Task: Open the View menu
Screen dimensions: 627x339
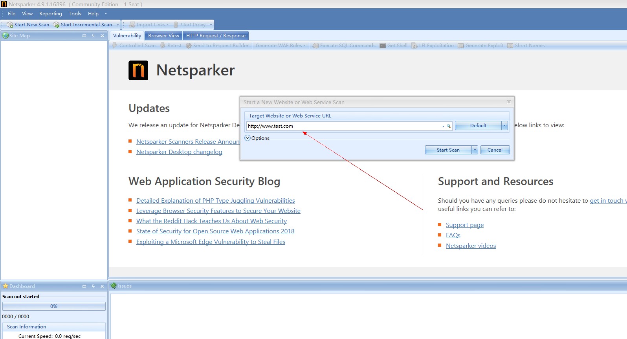Action: [27, 14]
